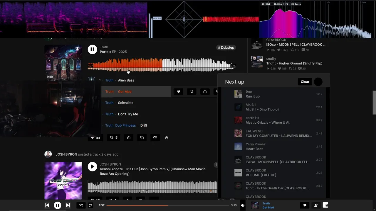Open the Tnght Higher Ground sidebar artwork
This screenshot has height=211, width=376.
pos(257,62)
